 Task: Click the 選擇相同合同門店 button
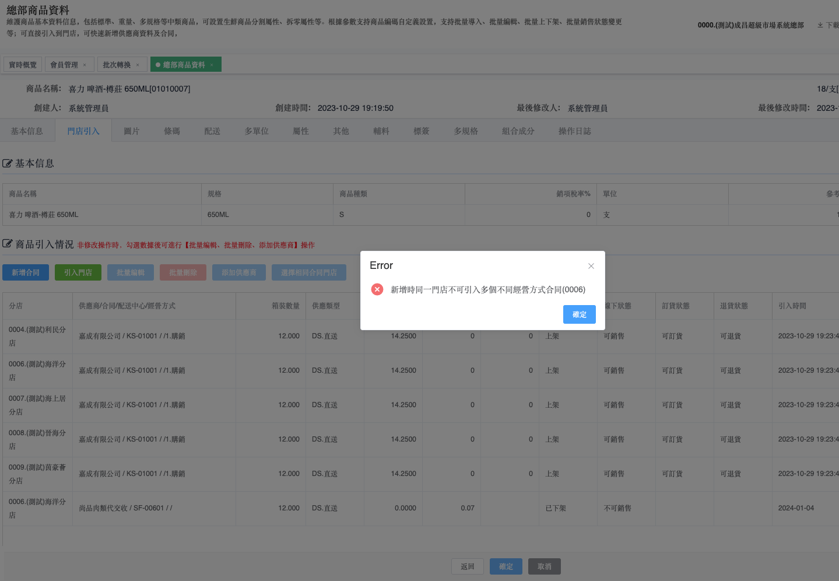pos(309,272)
